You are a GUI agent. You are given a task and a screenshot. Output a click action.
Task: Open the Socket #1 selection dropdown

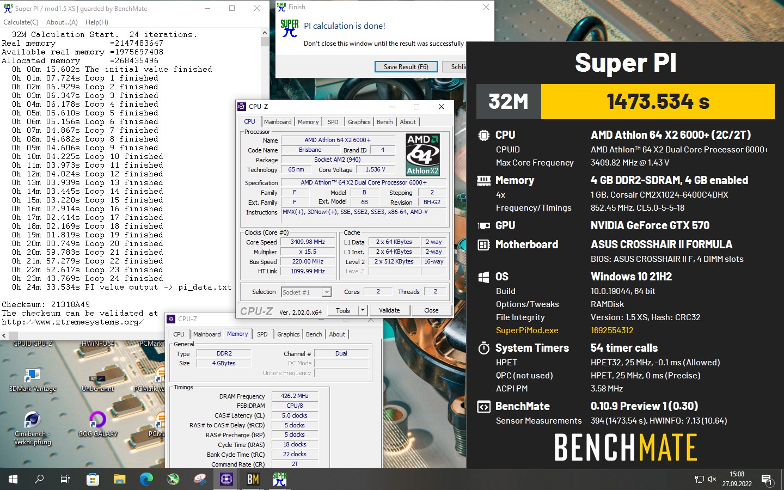coord(306,292)
